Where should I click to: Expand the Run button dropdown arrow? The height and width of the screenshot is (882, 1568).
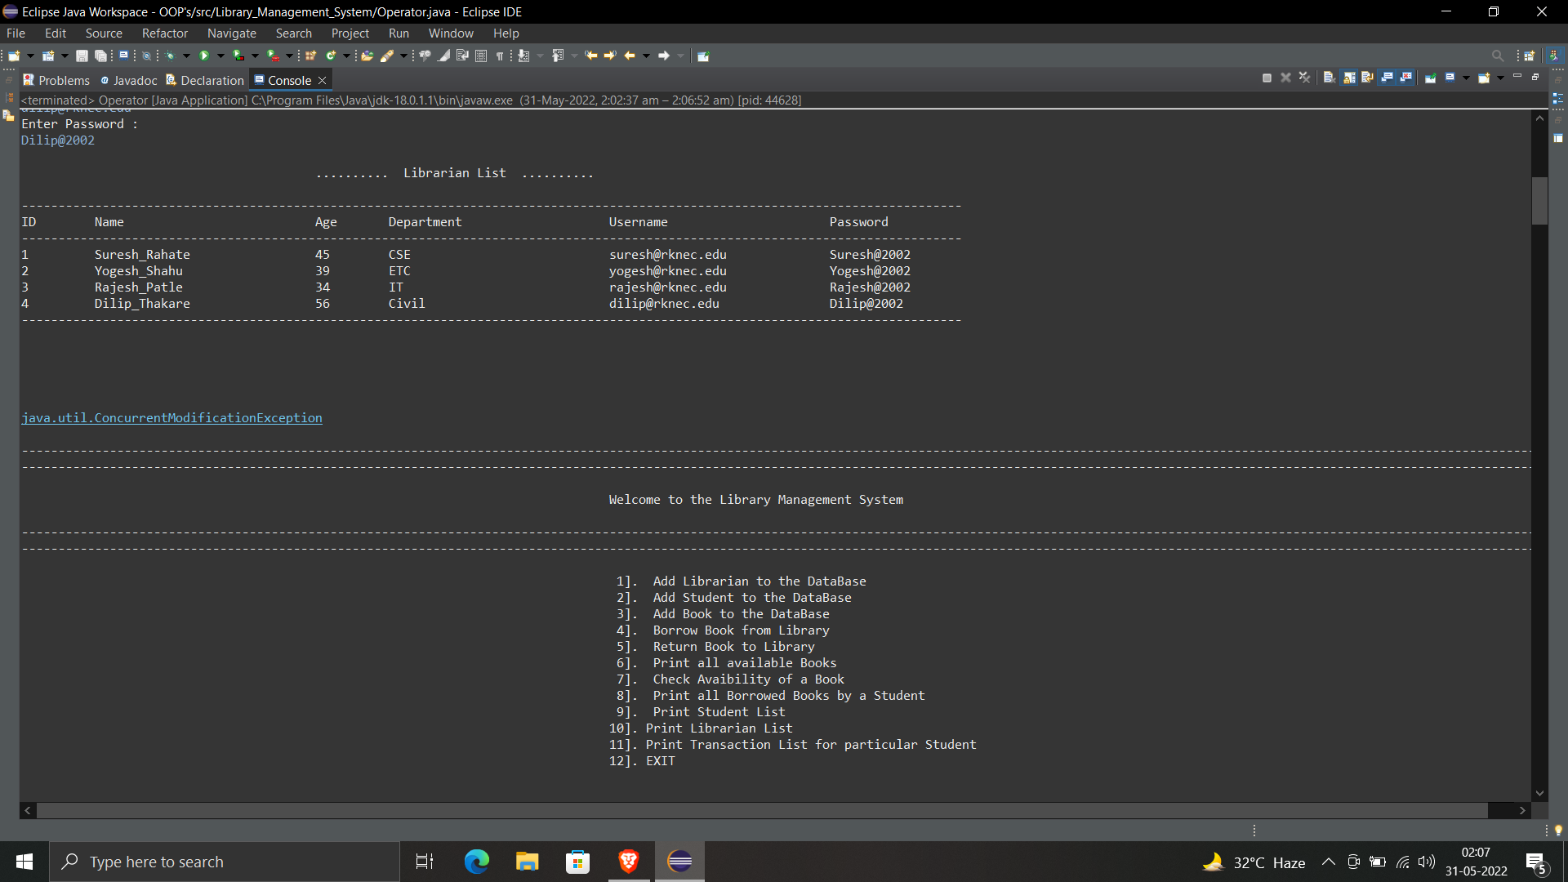click(x=220, y=56)
